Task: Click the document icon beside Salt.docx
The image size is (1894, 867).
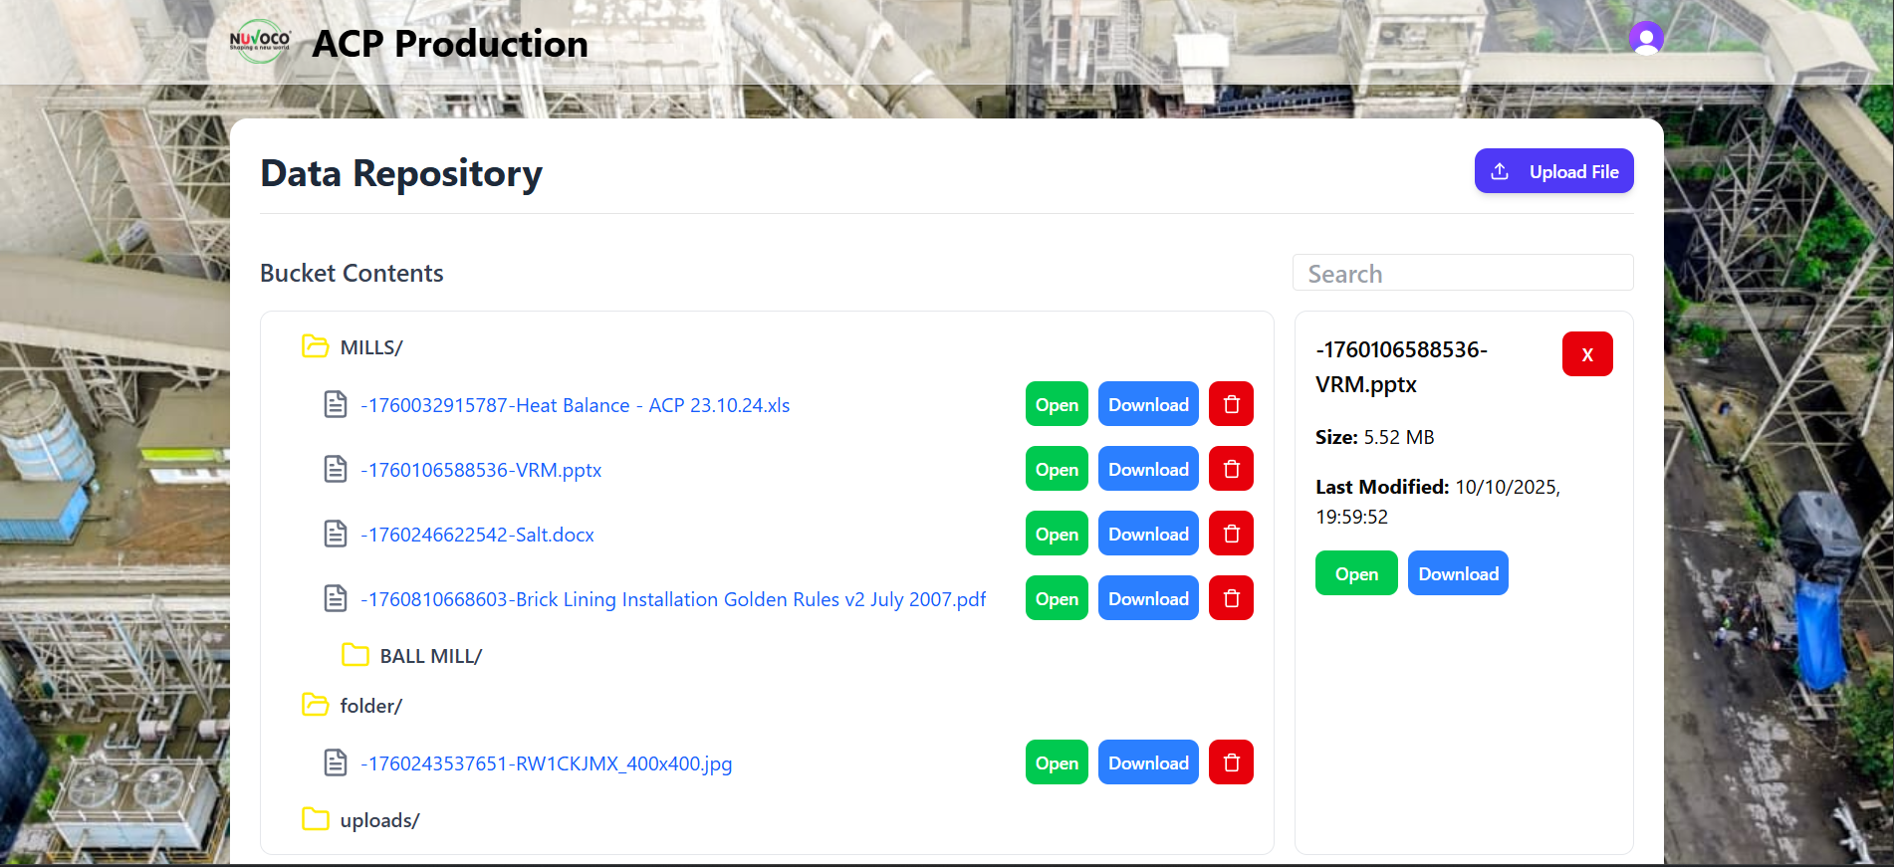Action: click(x=336, y=535)
